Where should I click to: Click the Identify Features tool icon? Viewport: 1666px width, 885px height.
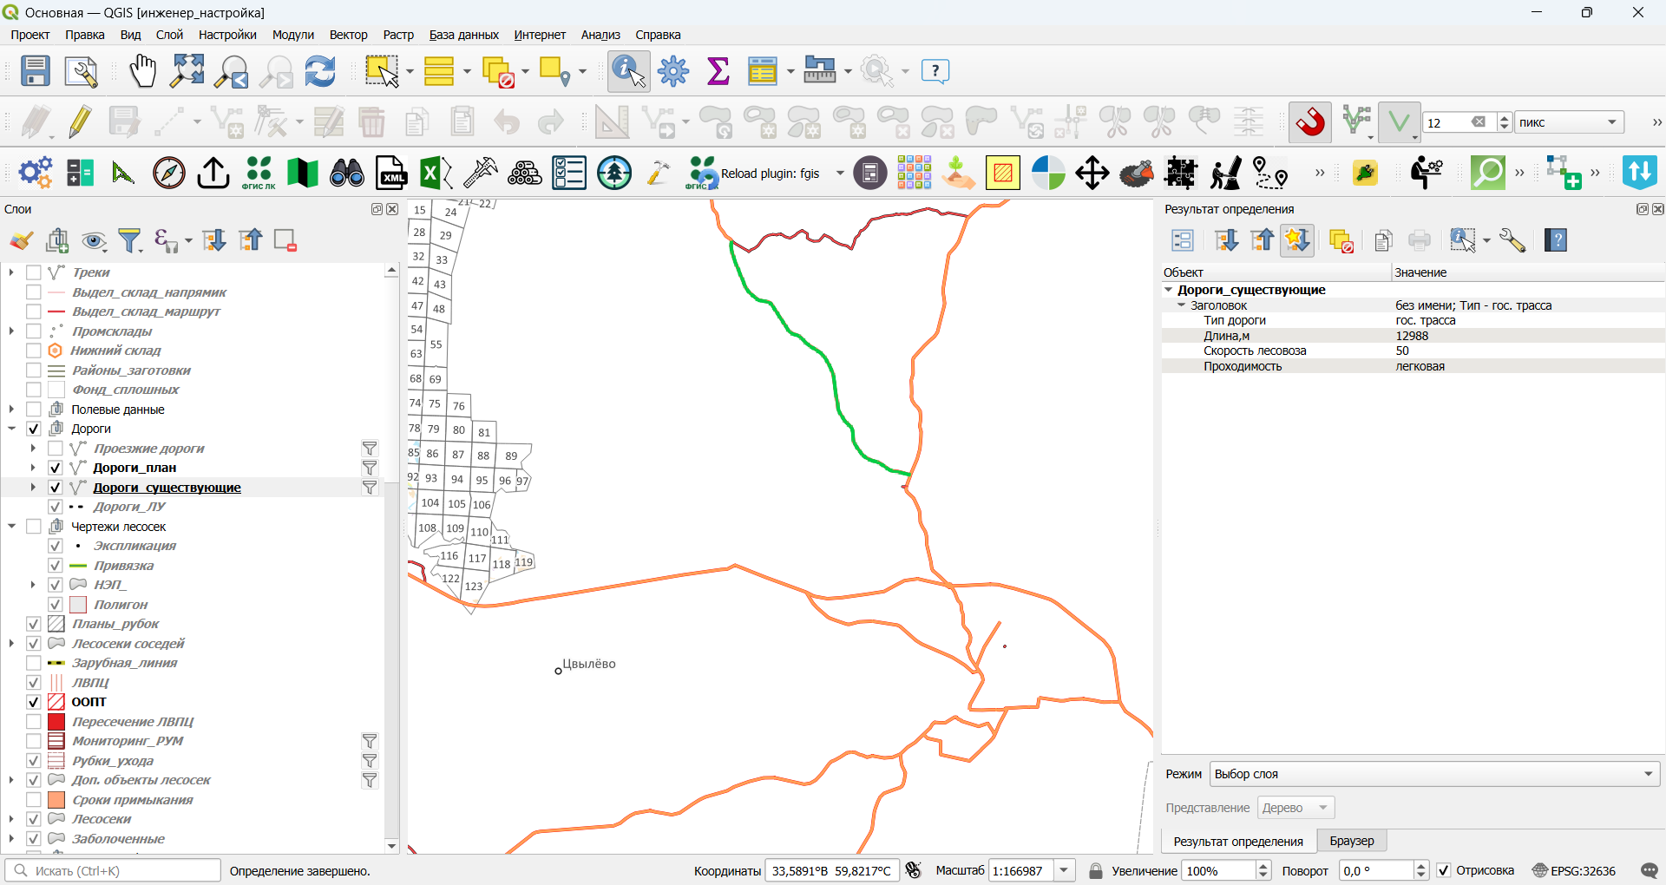click(629, 71)
